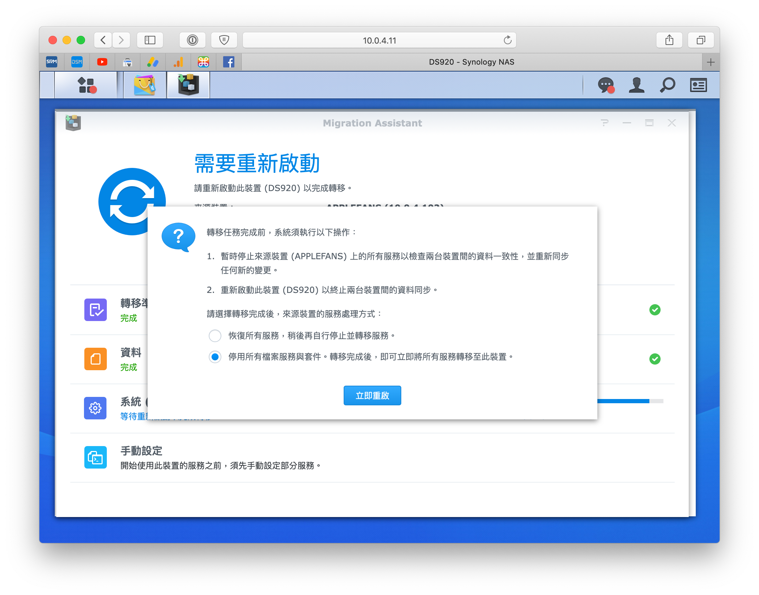Go forward with the browser forward arrow
The width and height of the screenshot is (759, 595).
point(121,40)
